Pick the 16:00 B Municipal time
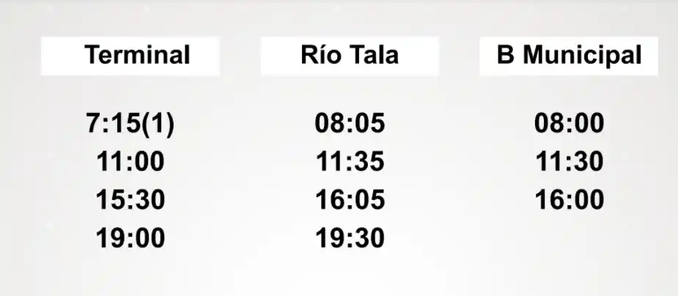Screen dimensions: 678x296 570,200
